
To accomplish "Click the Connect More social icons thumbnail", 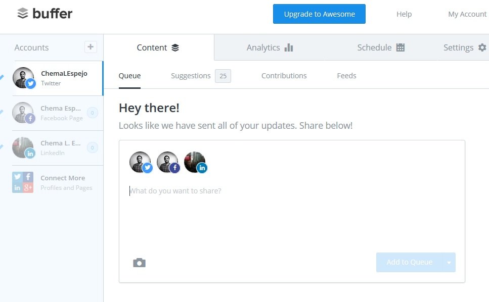I will tap(23, 182).
